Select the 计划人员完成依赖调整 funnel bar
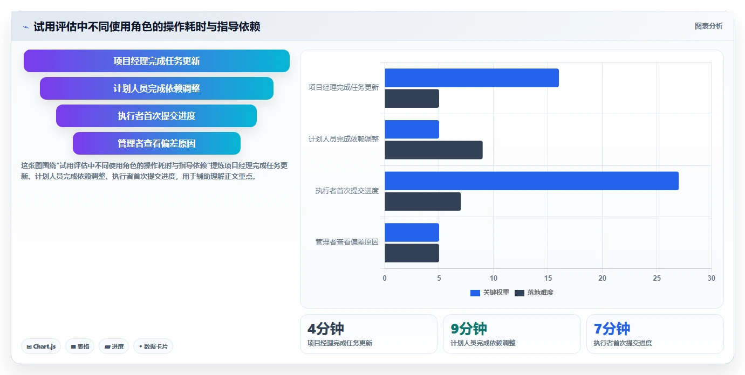Screen dimensions: 745x375 pos(156,88)
